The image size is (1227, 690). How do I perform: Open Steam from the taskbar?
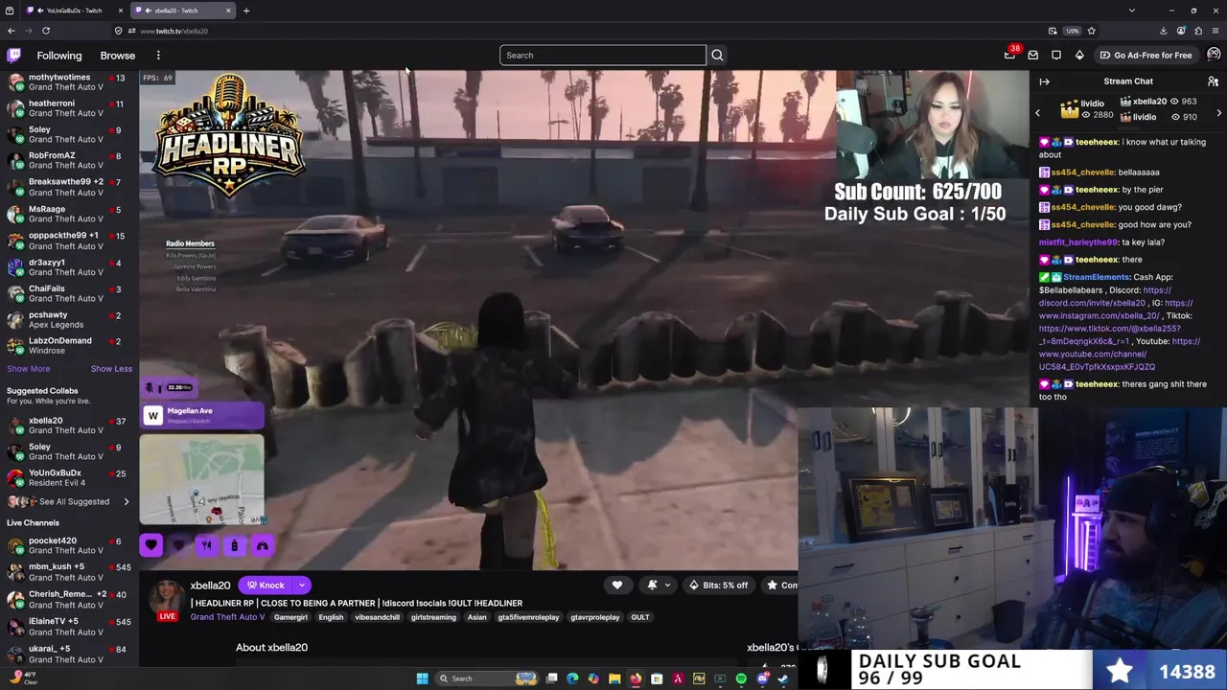click(x=783, y=678)
